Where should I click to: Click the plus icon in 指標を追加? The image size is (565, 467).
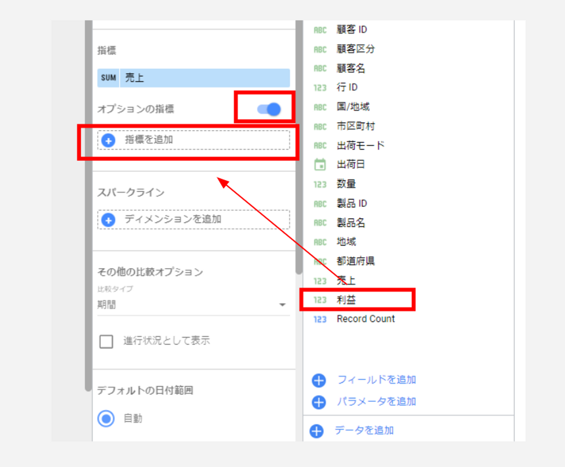(108, 140)
